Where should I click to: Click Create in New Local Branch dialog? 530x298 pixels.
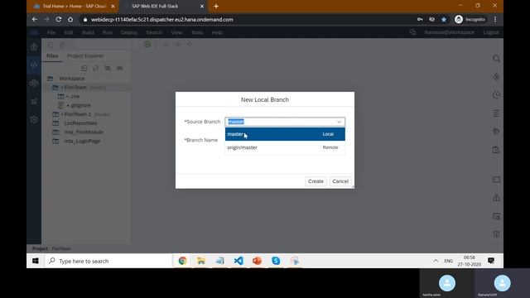pos(316,181)
